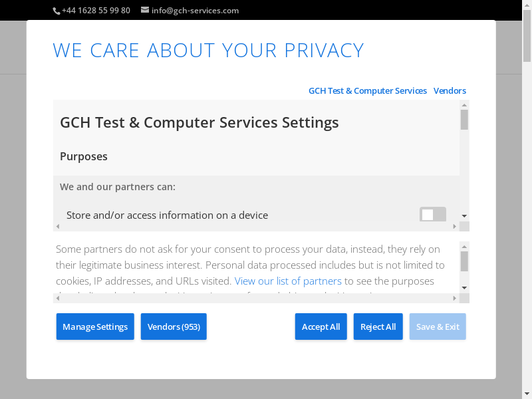Open the Vendors (953) button
This screenshot has width=532, height=399.
174,327
